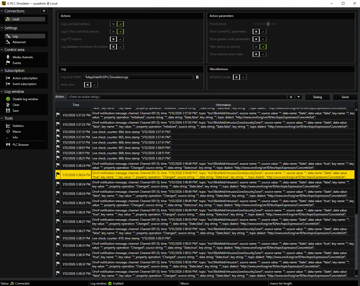Click the flag icon on highlighted log row

coord(58,175)
